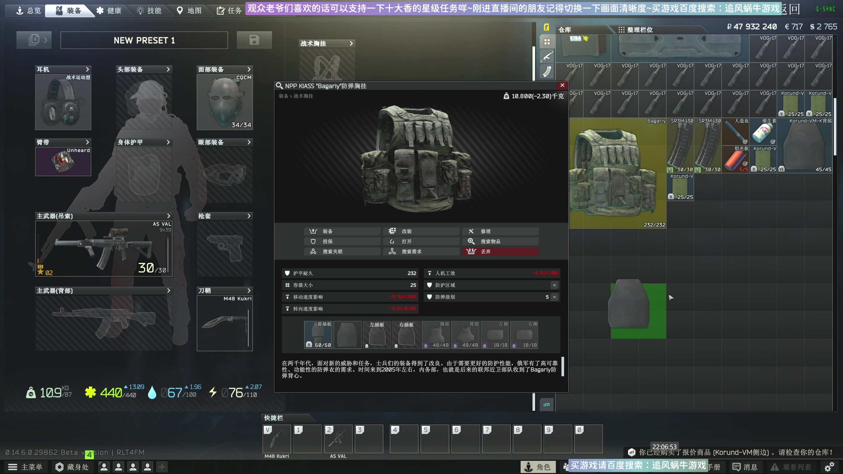
Task: Click the add group member plus icon
Action: 162,467
